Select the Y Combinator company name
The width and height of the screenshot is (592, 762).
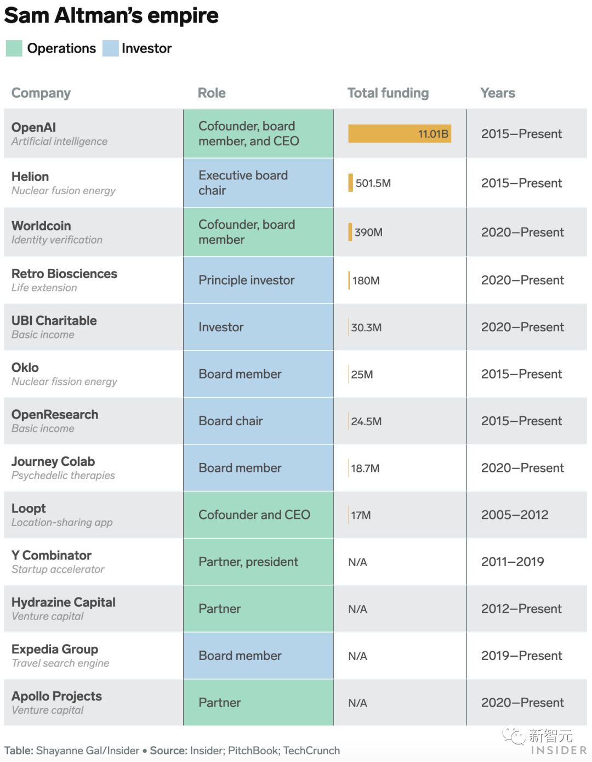pyautogui.click(x=52, y=555)
